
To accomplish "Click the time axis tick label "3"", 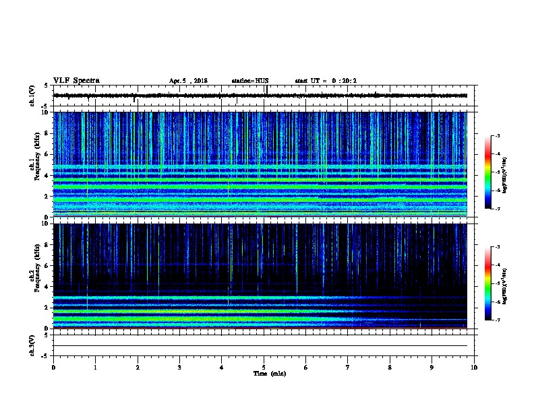I will point(179,368).
